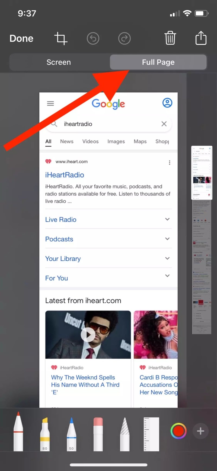
Task: Open the Google hamburger menu
Action: click(50, 103)
